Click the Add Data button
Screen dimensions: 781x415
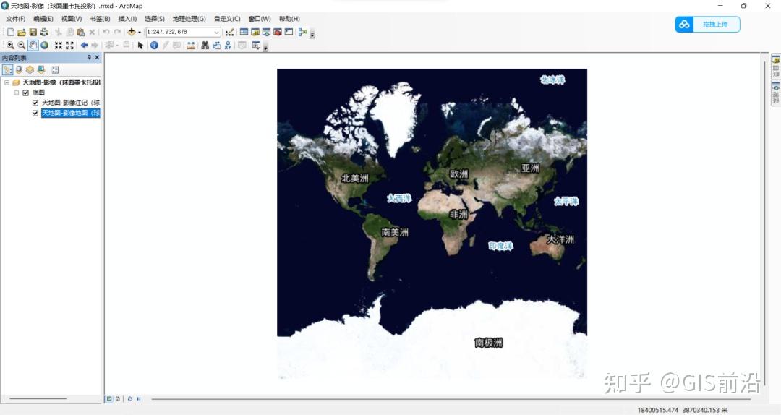point(132,32)
